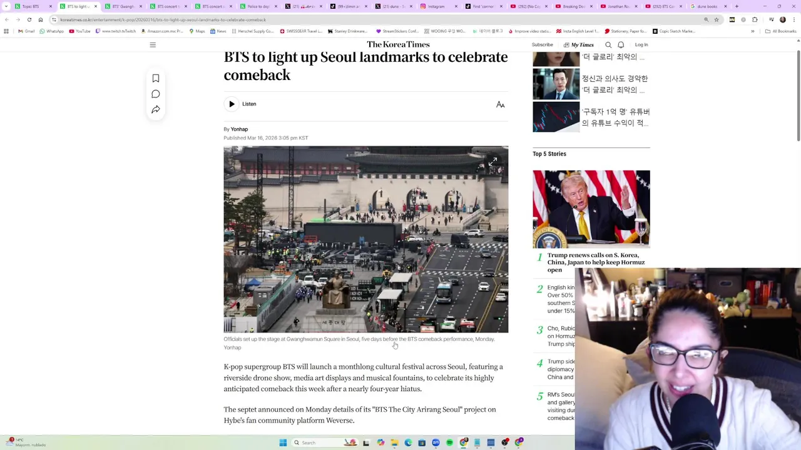This screenshot has height=450, width=801.
Task: Open weather widget in taskbar corner
Action: pyautogui.click(x=25, y=442)
